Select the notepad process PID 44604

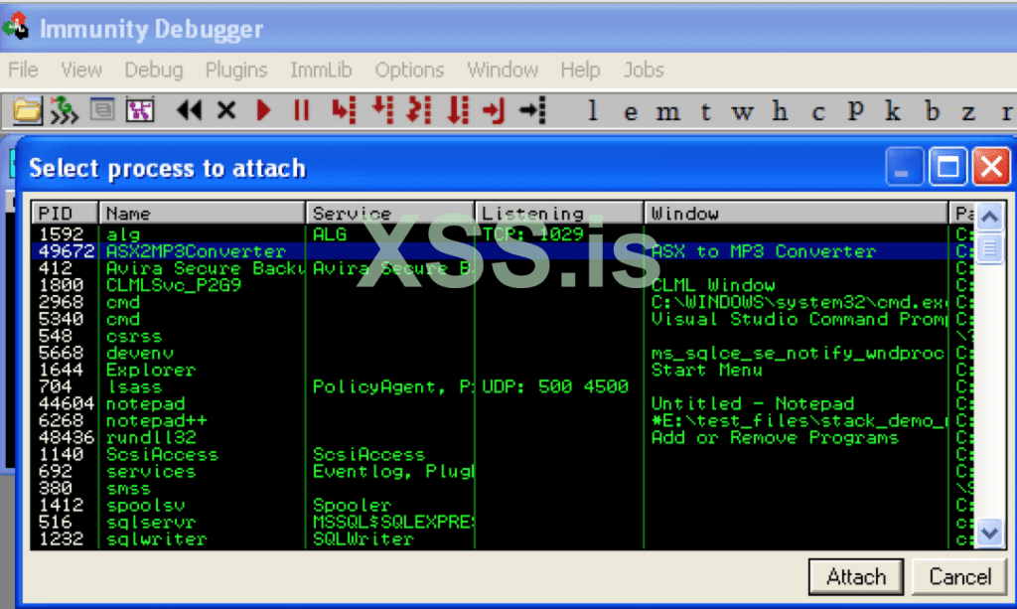(503, 402)
